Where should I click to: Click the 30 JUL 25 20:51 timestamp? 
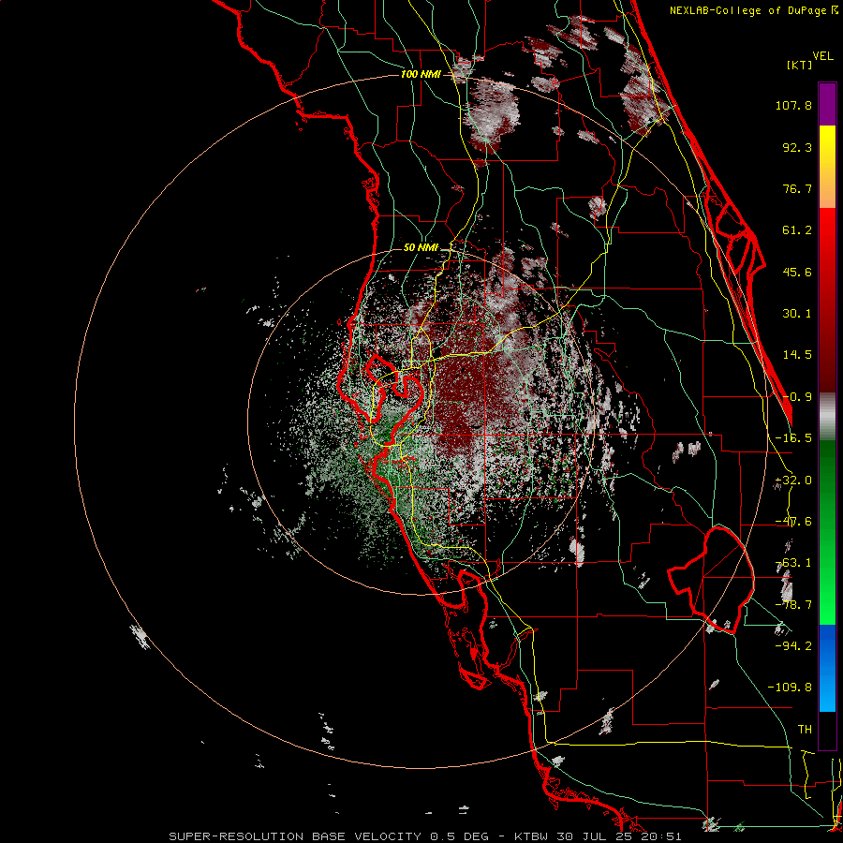[x=621, y=836]
